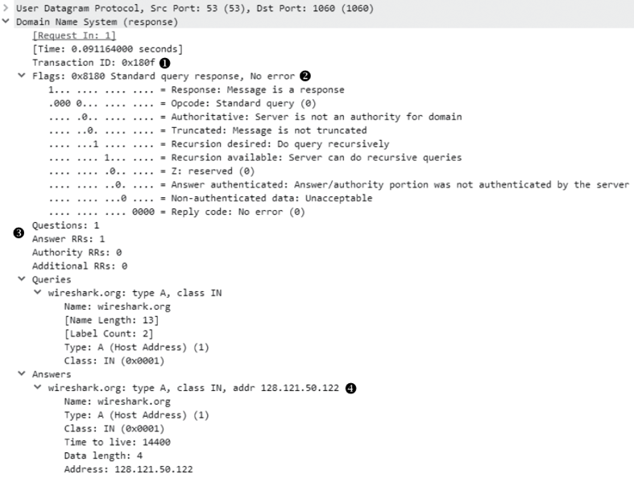Select the Answer RRs: 1 field
The width and height of the screenshot is (634, 478).
(x=68, y=239)
